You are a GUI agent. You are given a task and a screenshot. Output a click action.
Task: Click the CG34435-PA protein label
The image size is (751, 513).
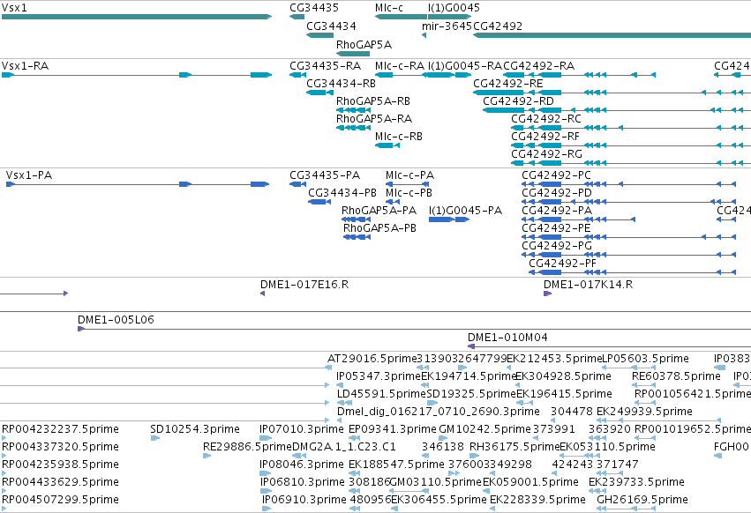click(324, 175)
